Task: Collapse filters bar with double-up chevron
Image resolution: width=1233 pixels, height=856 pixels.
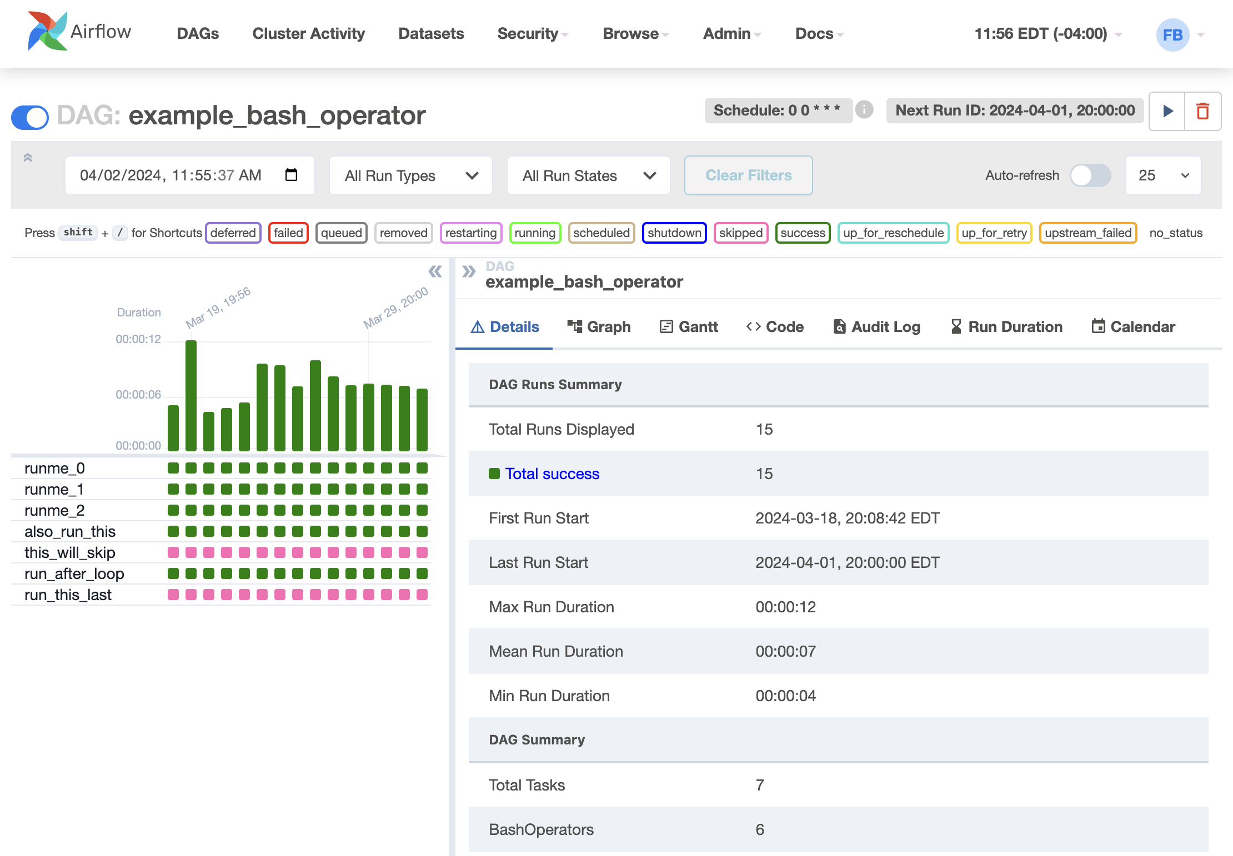Action: pos(28,158)
